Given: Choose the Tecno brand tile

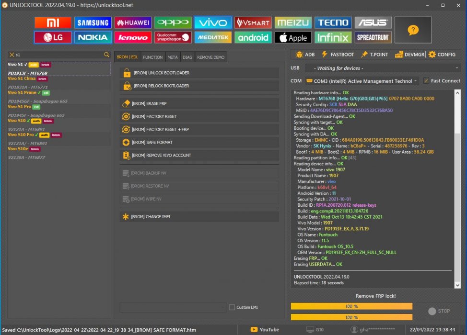Looking at the screenshot, I should tap(333, 22).
